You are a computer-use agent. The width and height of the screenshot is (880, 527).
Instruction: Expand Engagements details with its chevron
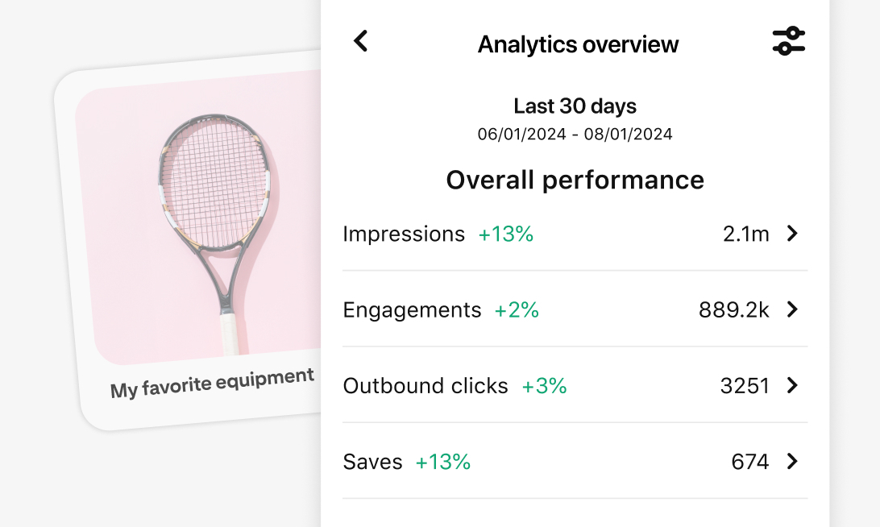(792, 310)
